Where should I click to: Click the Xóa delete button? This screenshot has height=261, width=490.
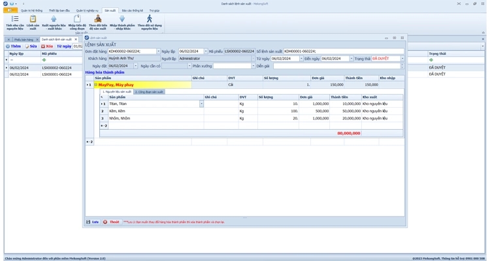tap(47, 46)
